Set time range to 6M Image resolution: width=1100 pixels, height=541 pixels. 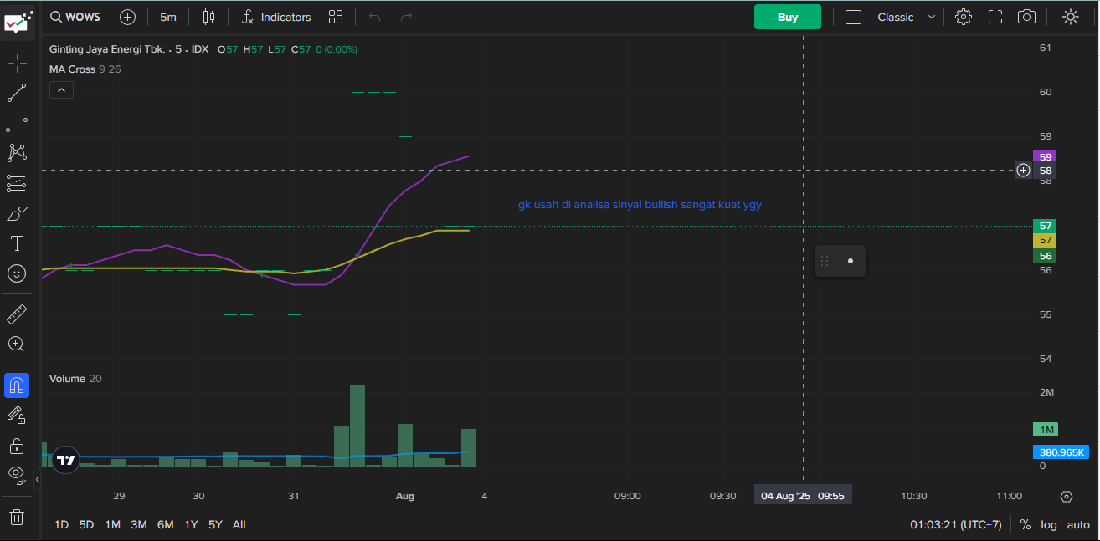click(x=166, y=524)
